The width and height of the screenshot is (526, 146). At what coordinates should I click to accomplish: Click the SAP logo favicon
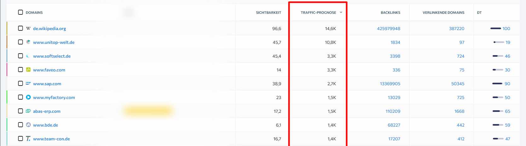tap(28, 83)
